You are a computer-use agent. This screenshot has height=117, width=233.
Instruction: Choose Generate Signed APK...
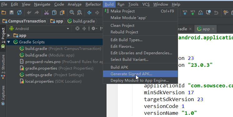point(141,74)
